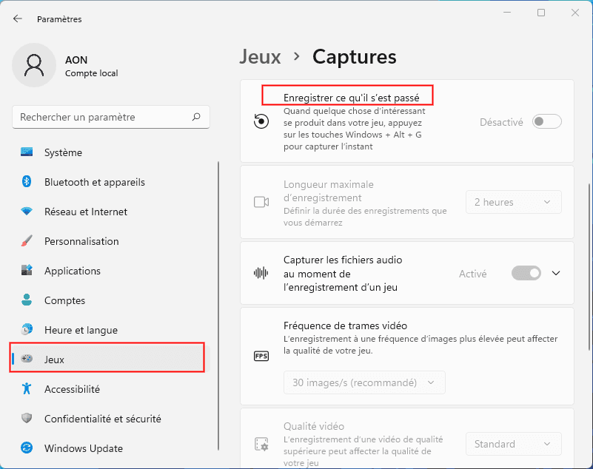The image size is (593, 469).
Task: Click the Windows Update sync icon
Action: pos(27,448)
